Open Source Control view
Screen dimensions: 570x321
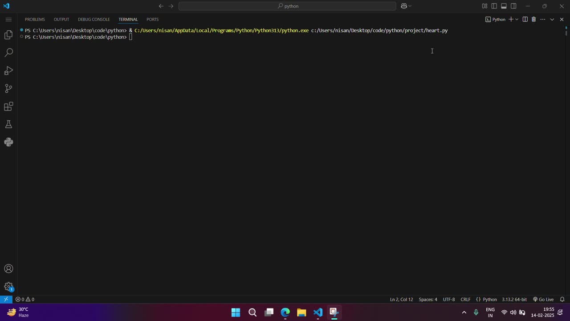click(8, 88)
